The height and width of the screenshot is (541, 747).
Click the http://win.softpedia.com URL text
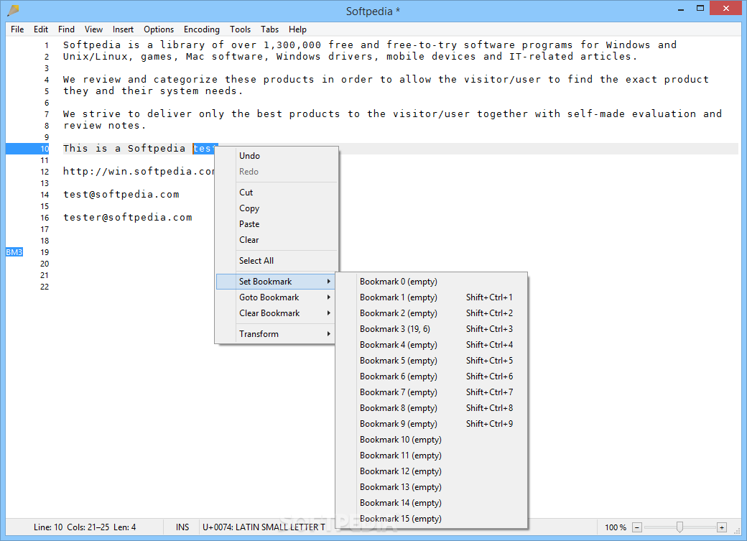[x=139, y=172]
